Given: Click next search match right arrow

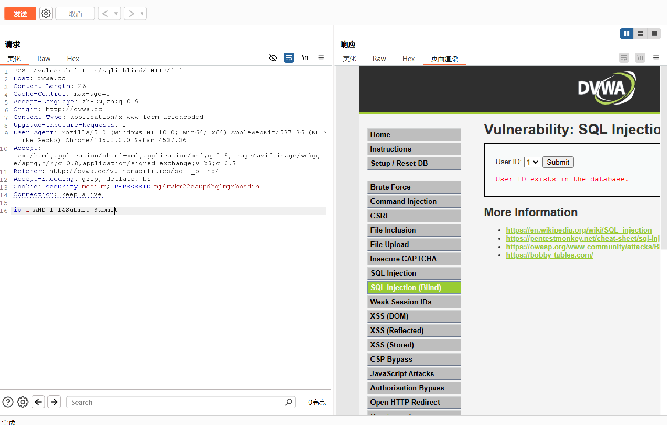Looking at the screenshot, I should [x=54, y=402].
